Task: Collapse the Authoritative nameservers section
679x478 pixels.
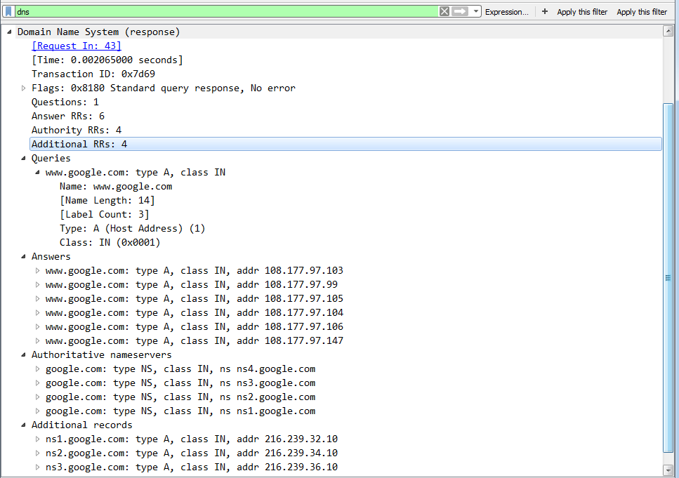Action: click(23, 354)
